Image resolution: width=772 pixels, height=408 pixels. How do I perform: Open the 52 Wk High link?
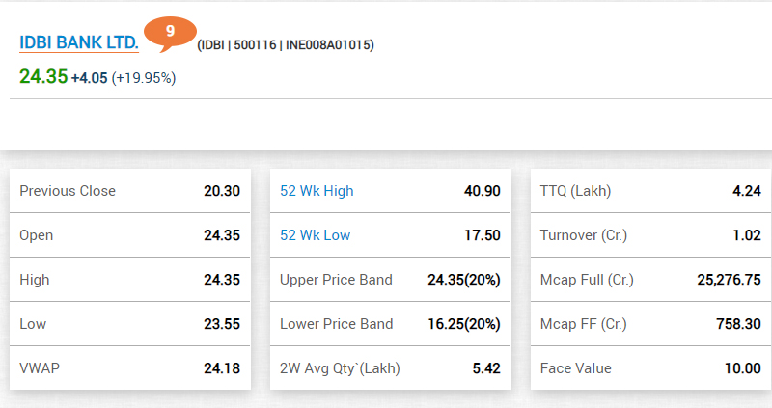(317, 191)
